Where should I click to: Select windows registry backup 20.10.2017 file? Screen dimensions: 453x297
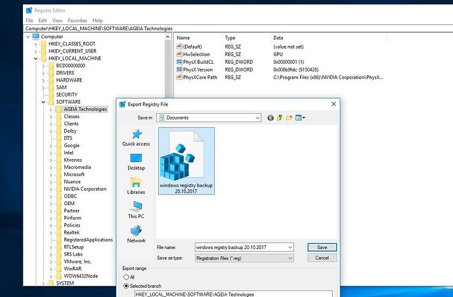(186, 161)
